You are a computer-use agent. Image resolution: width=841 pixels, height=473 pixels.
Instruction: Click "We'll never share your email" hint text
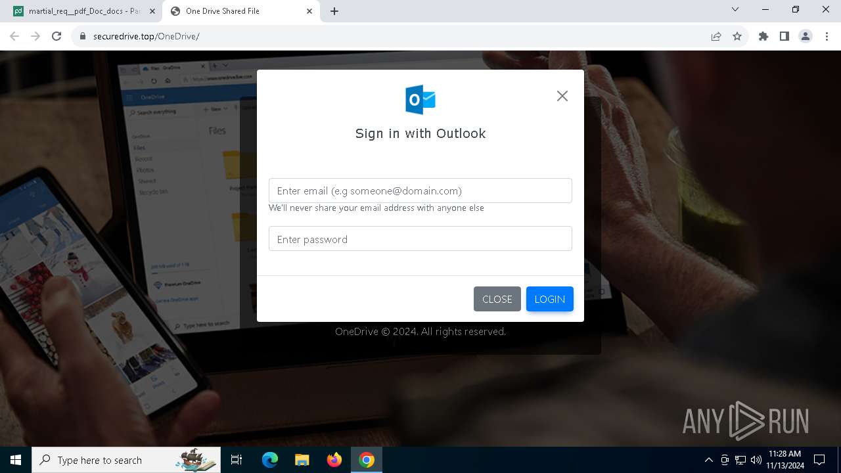[x=376, y=208]
